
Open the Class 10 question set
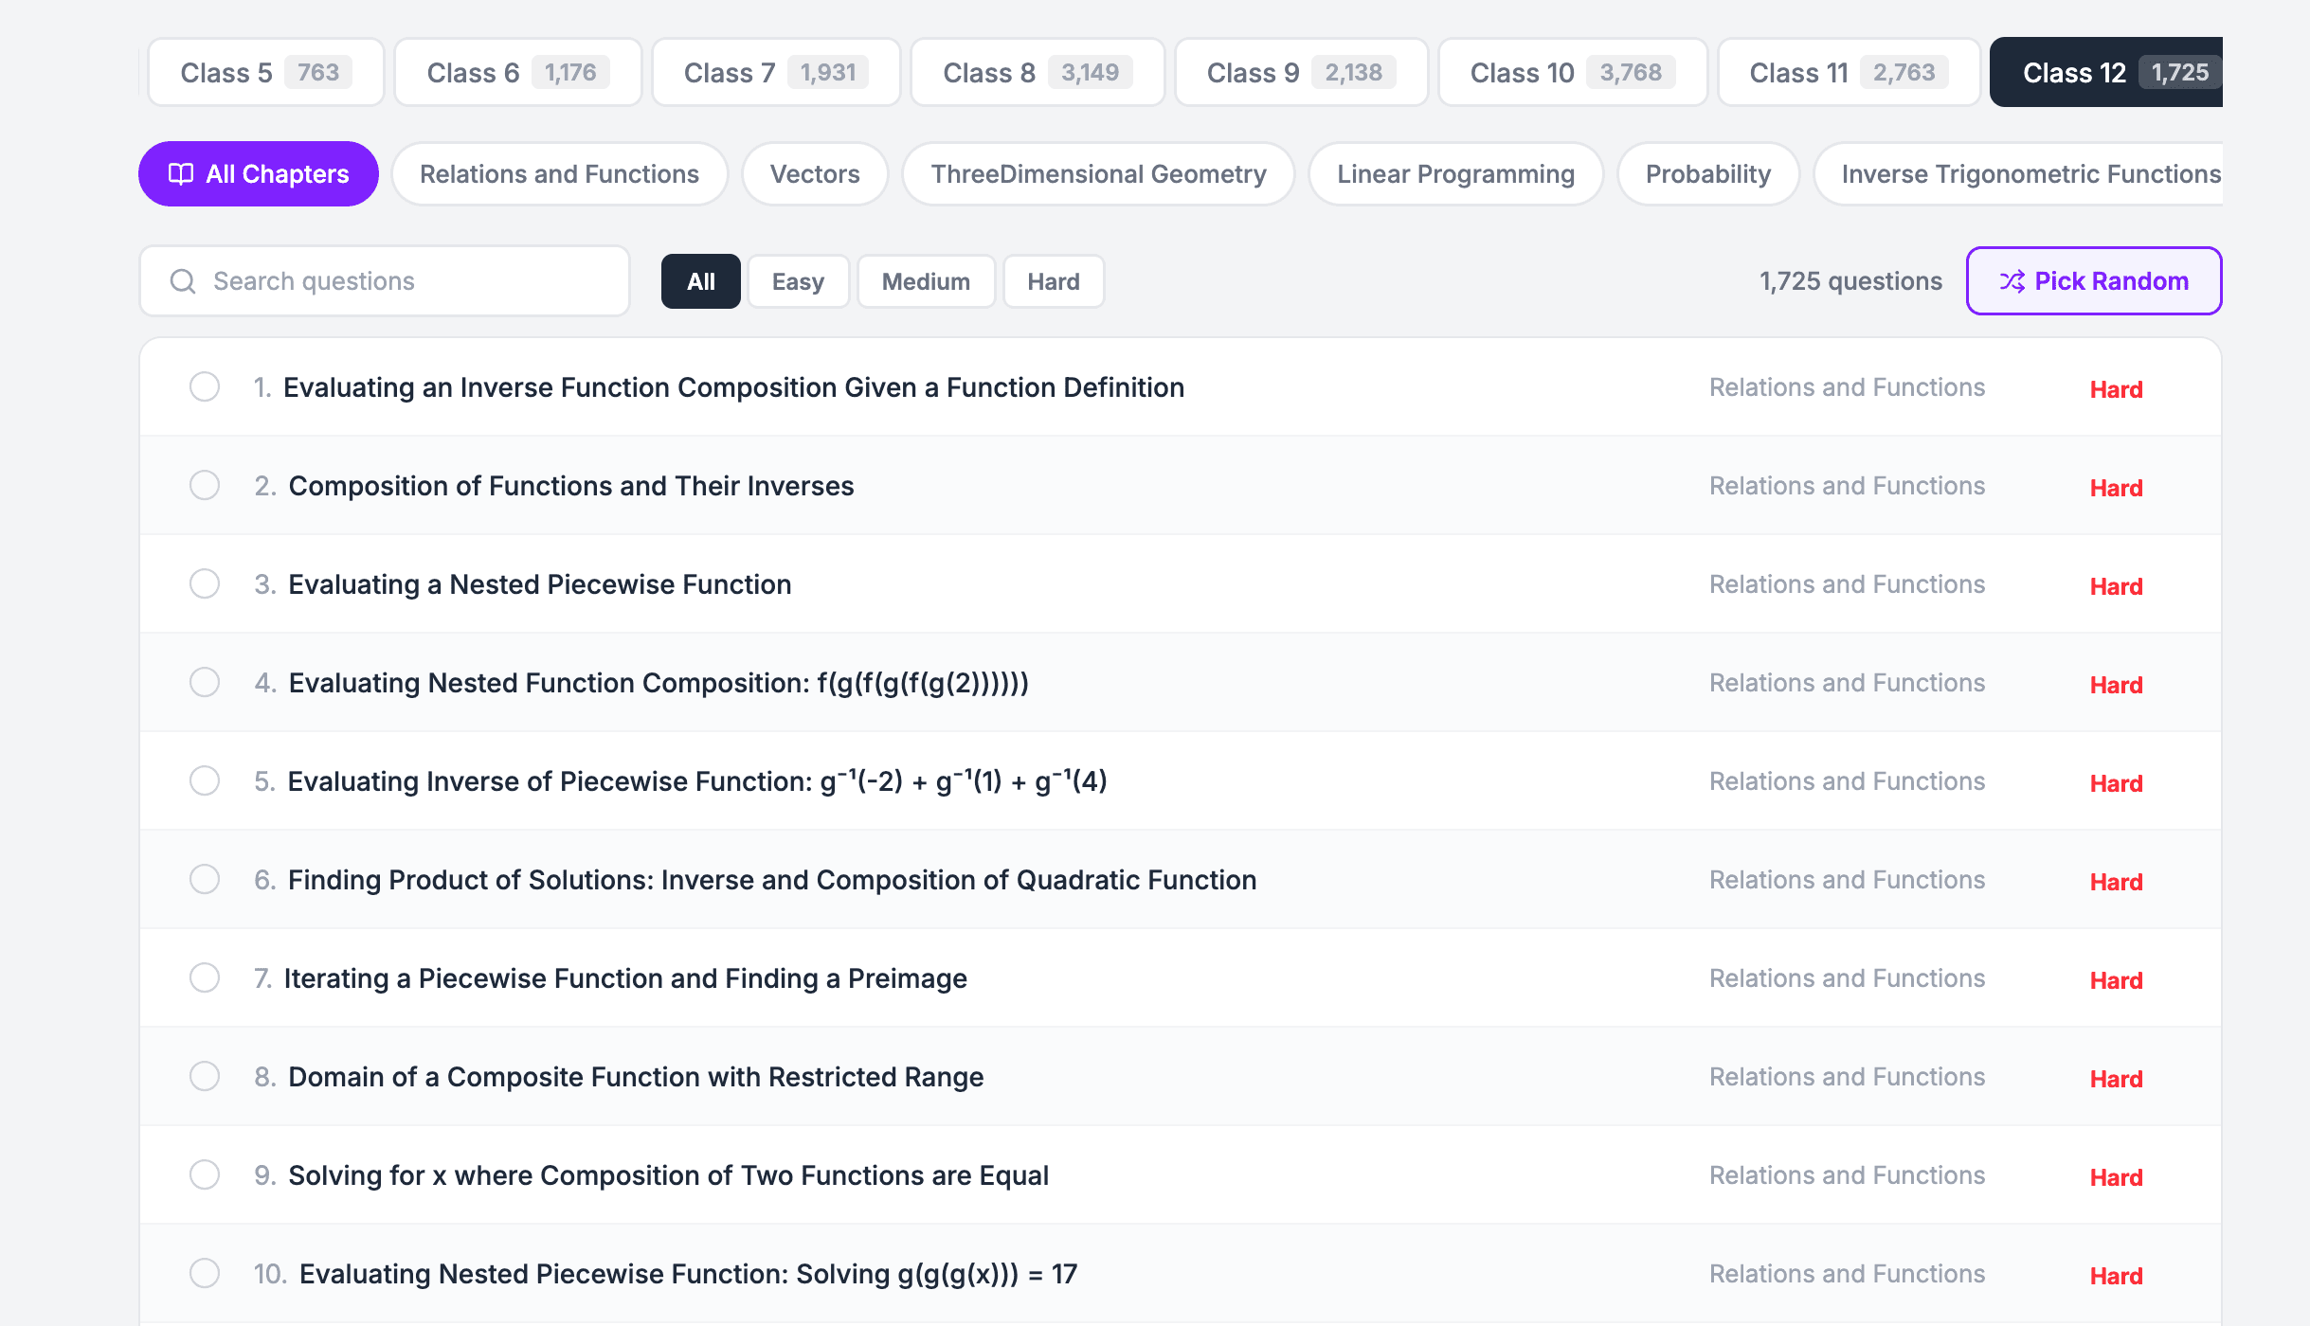(x=1571, y=71)
